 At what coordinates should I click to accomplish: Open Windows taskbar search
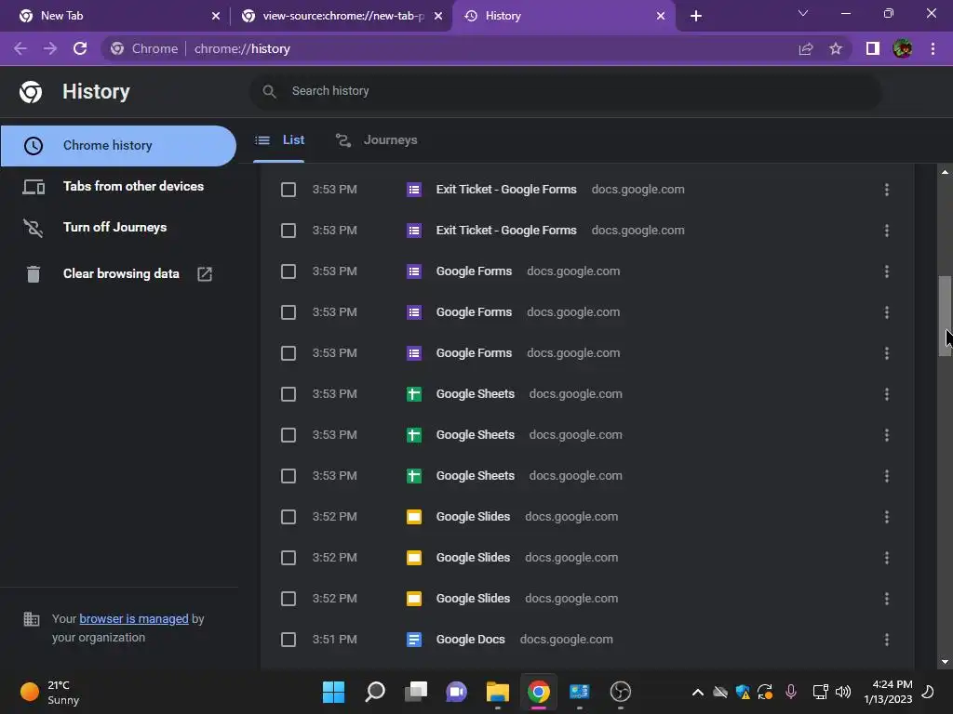coord(375,692)
